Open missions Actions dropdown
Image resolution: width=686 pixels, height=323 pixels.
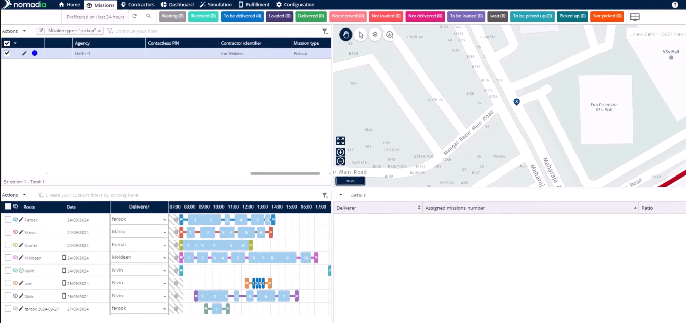(14, 31)
